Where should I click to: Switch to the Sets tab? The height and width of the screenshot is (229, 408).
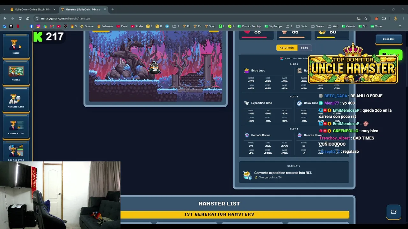pyautogui.click(x=304, y=48)
